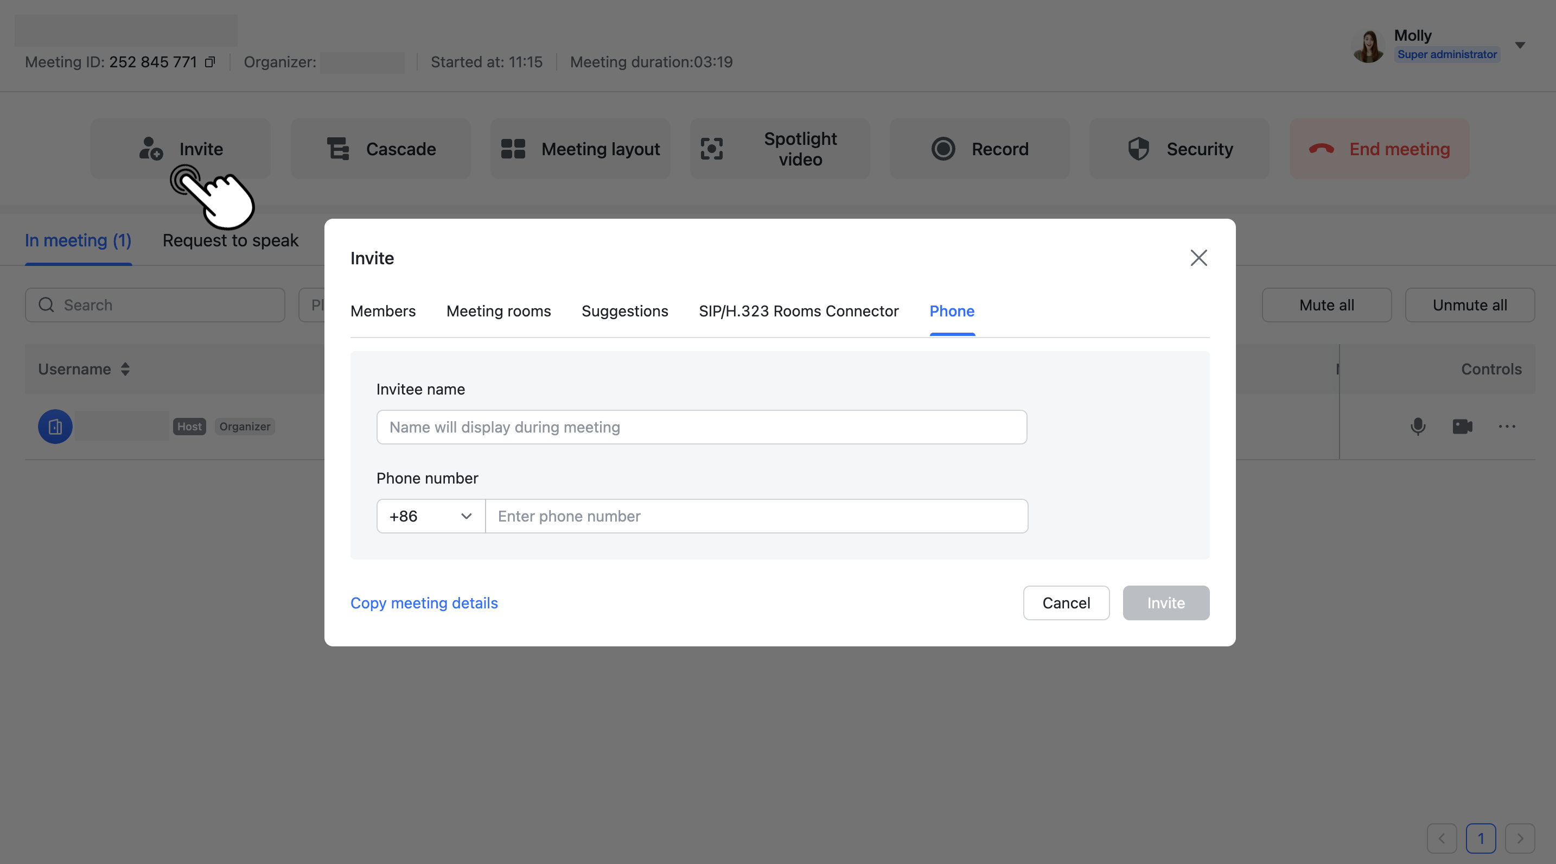Click the Spotlight video icon
The image size is (1556, 864).
(713, 149)
